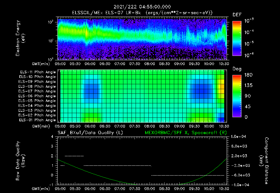The height and width of the screenshot is (193, 280).
Task: Click the 07:30 tick under the bottom plot
Action: coord(135,189)
